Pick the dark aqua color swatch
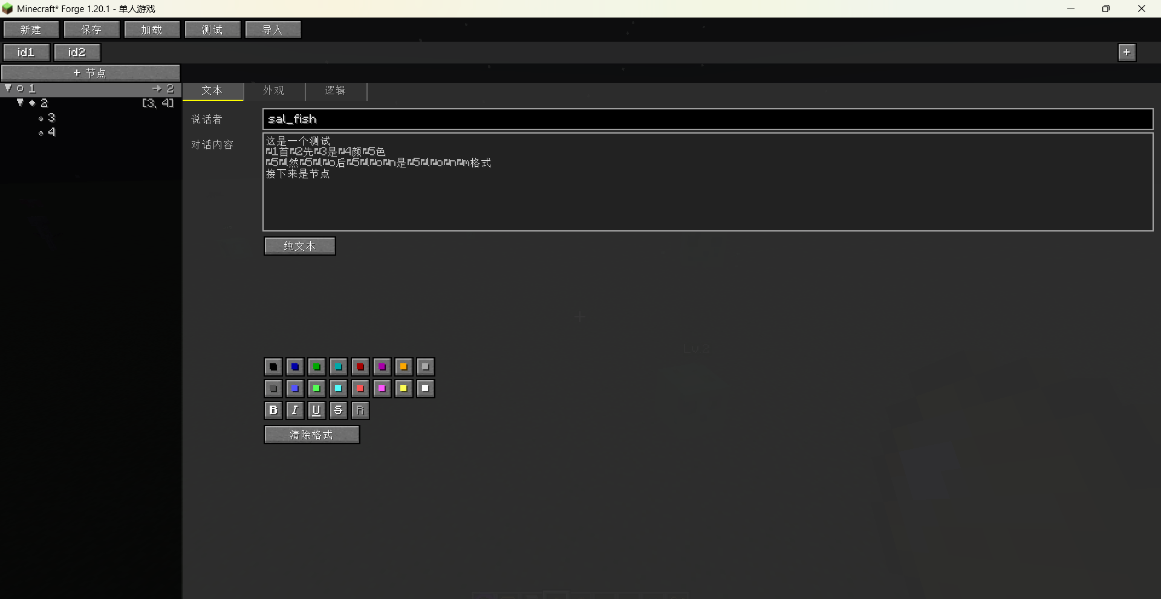1161x599 pixels. click(339, 367)
